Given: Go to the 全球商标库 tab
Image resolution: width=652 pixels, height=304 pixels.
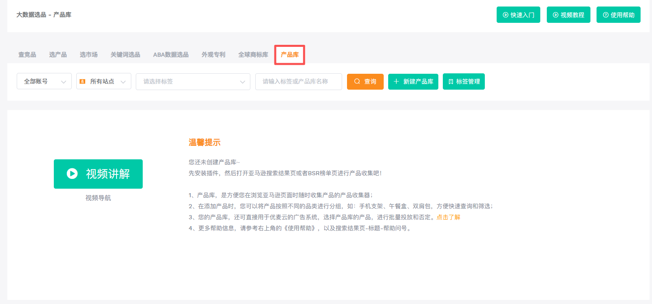Looking at the screenshot, I should tap(253, 55).
